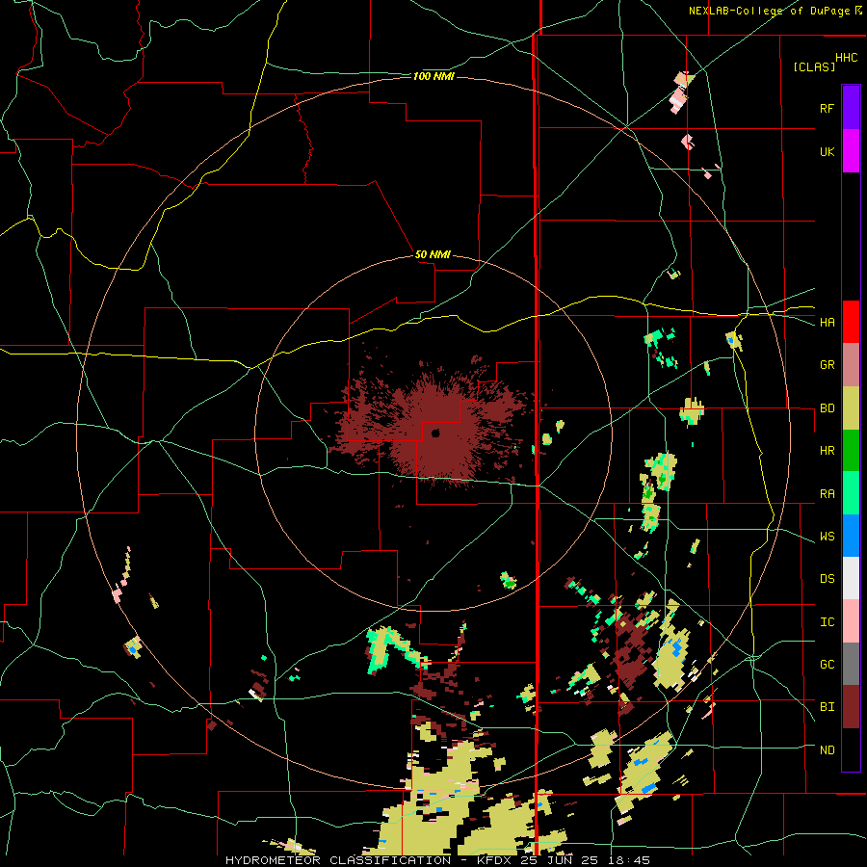Click the UK legend label
The width and height of the screenshot is (867, 867).
click(827, 151)
